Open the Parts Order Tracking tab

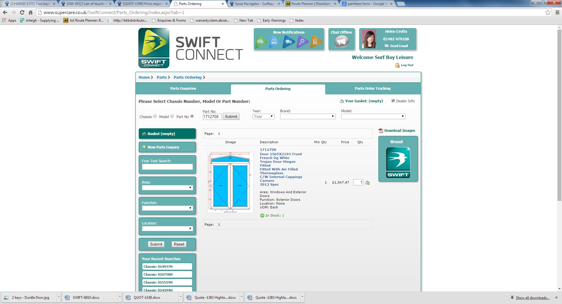373,89
